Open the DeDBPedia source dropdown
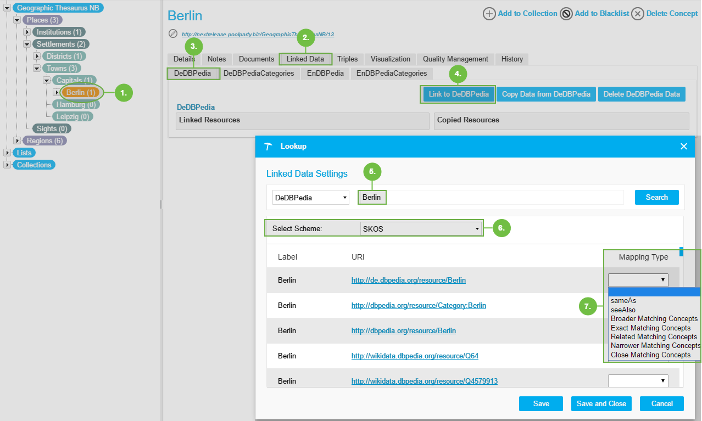The width and height of the screenshot is (702, 421). pos(310,198)
